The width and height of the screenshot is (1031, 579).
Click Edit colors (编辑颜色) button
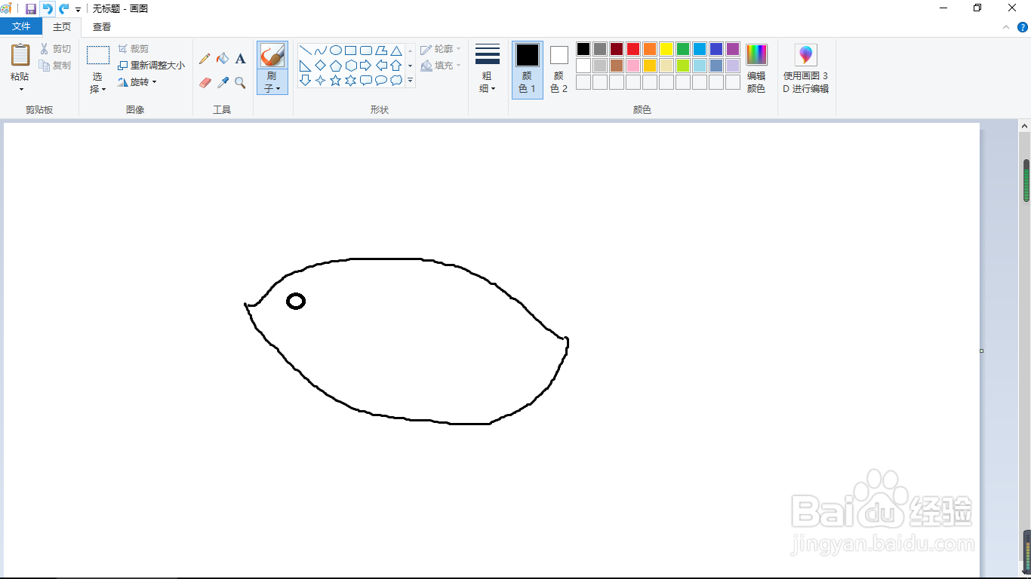point(756,69)
